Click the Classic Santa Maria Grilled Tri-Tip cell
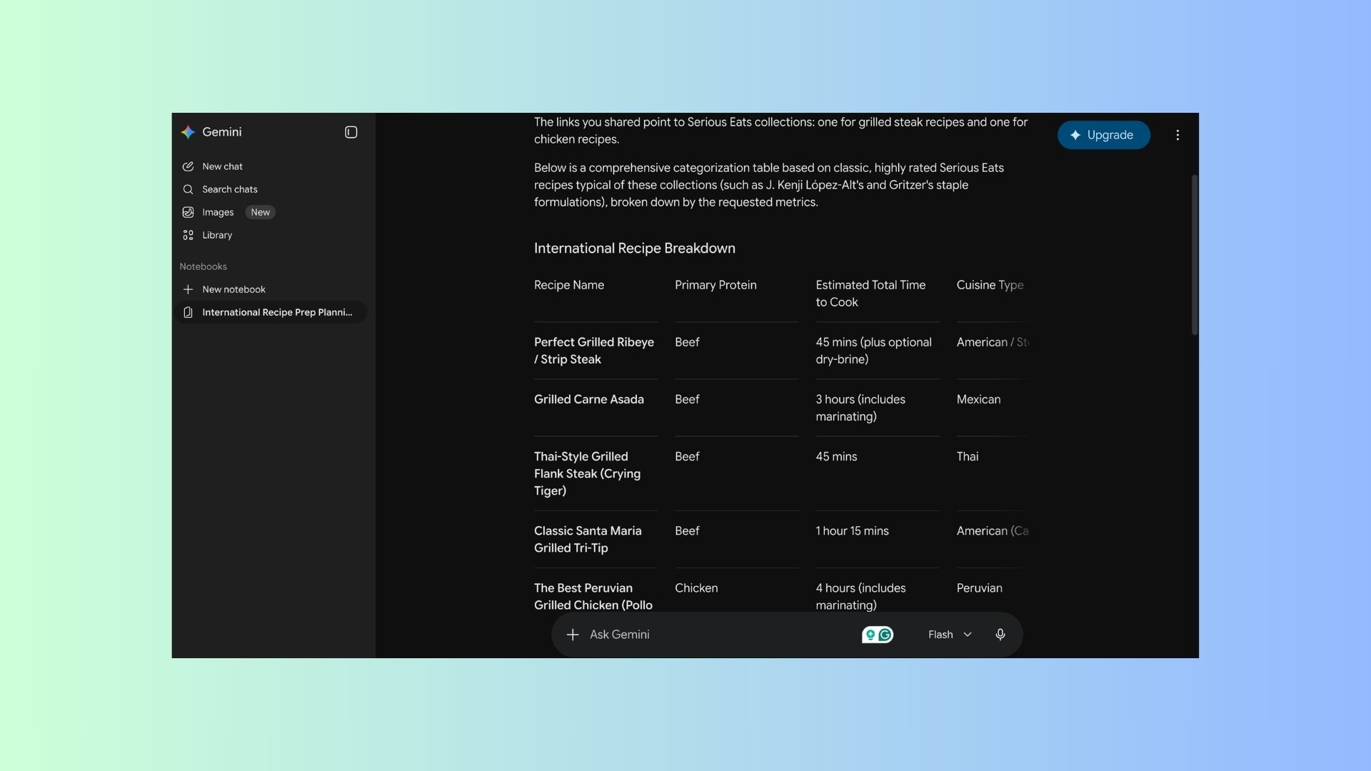Viewport: 1371px width, 771px height. pyautogui.click(x=588, y=539)
